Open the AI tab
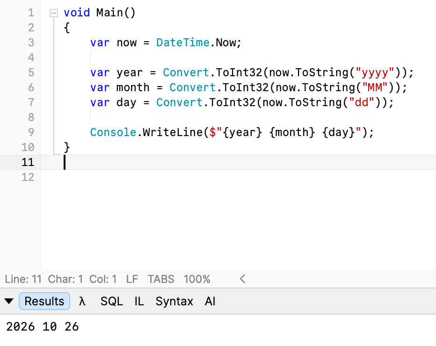 pos(210,301)
